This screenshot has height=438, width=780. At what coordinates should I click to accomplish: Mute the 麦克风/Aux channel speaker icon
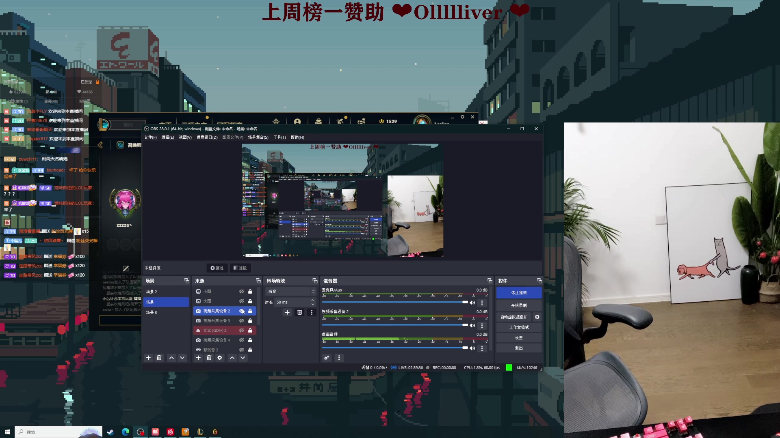472,303
